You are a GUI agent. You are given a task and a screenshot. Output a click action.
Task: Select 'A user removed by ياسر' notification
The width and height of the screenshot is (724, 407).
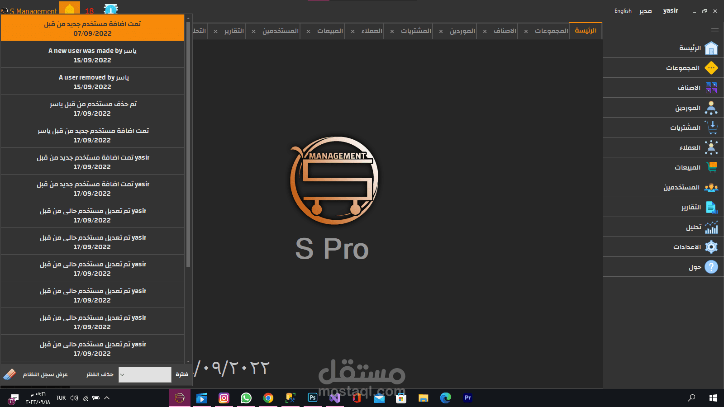[x=93, y=81]
